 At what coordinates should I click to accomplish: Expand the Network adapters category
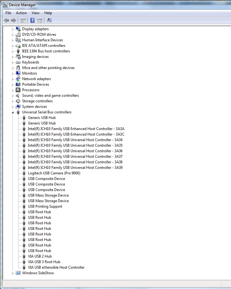[x=13, y=79]
